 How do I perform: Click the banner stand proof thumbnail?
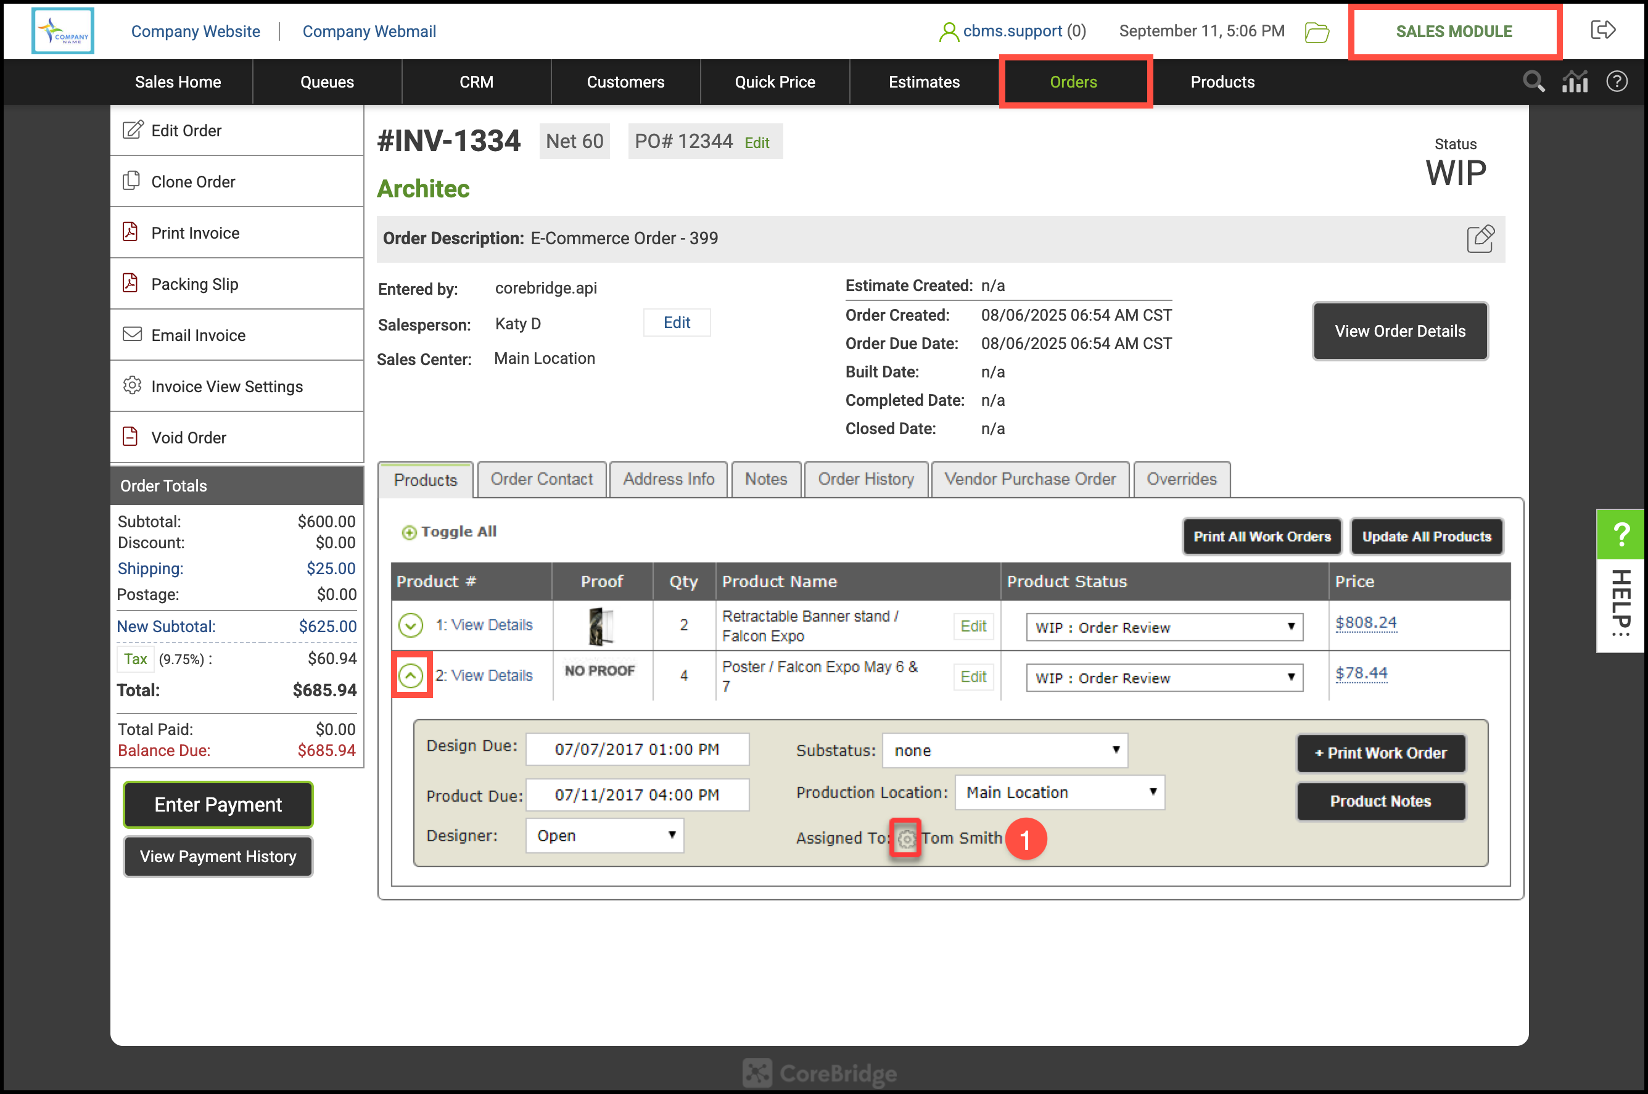(601, 625)
